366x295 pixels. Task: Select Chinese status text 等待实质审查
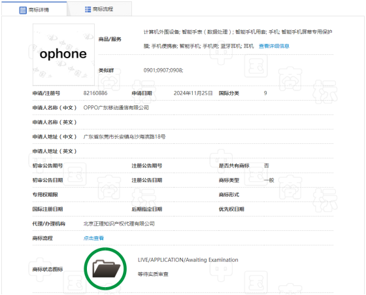153,274
